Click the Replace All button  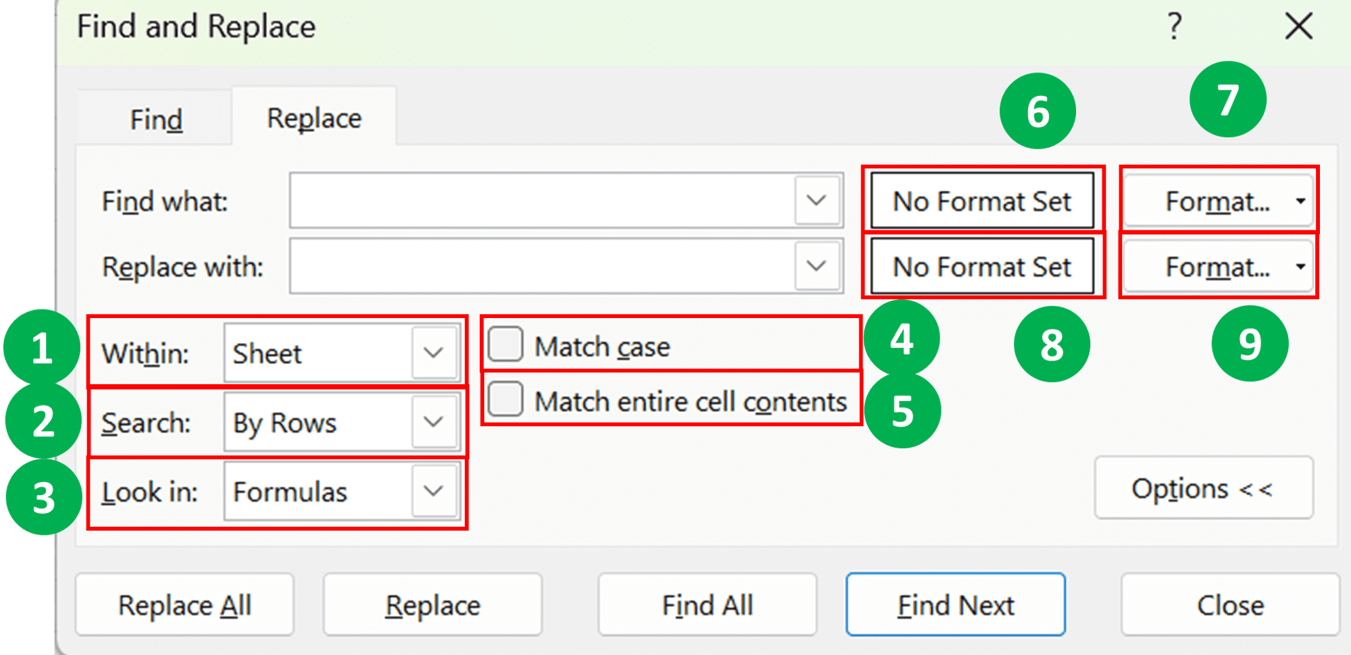coord(184,604)
